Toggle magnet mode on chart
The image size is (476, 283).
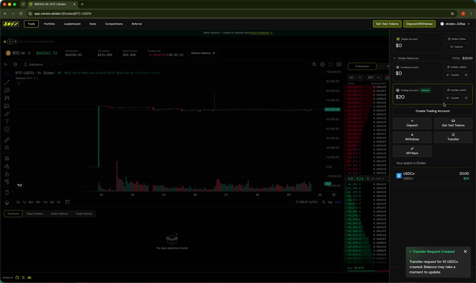(x=7, y=158)
